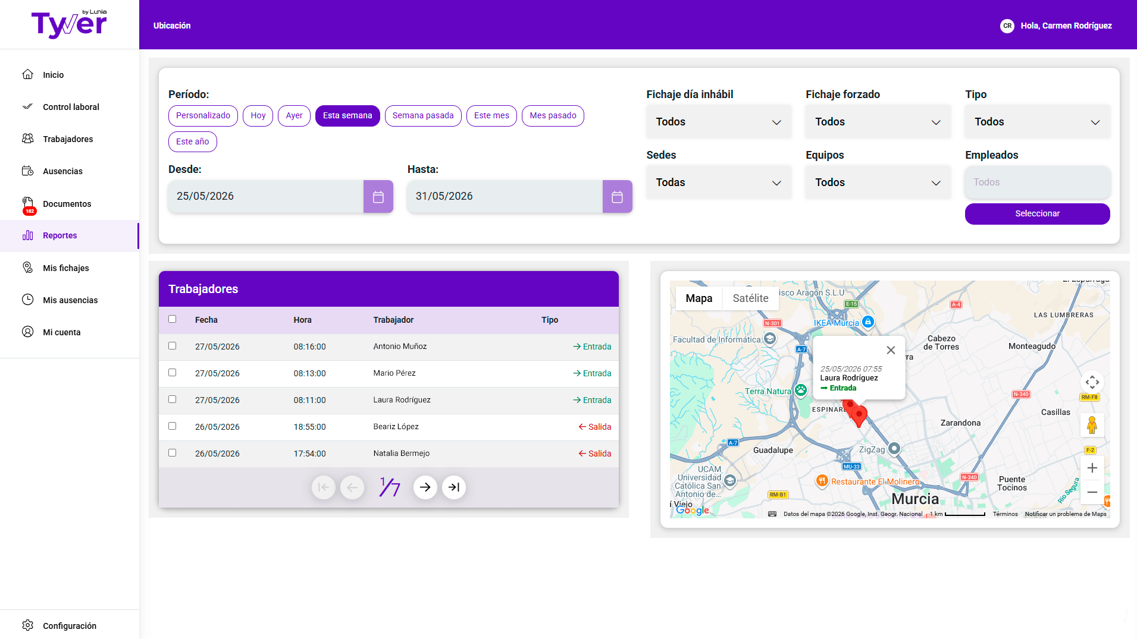Go to next page of Trabajadores table
This screenshot has width=1137, height=639.
[x=425, y=487]
